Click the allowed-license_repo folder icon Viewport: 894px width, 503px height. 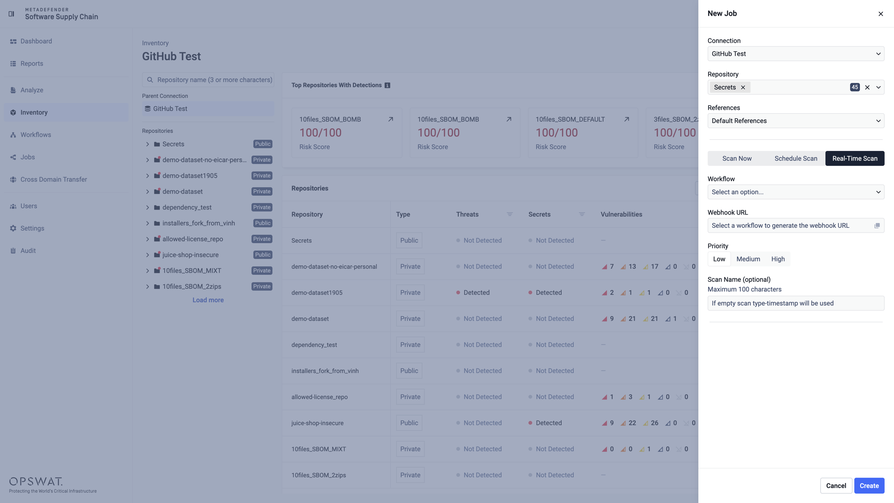coord(157,239)
